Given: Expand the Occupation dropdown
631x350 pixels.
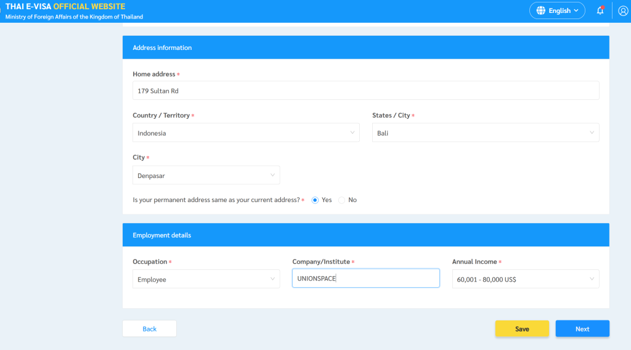Looking at the screenshot, I should [206, 279].
